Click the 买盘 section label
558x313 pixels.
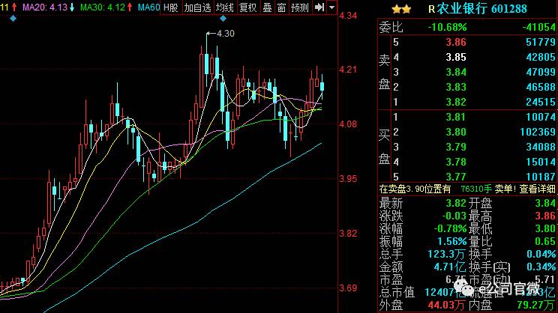(x=384, y=147)
